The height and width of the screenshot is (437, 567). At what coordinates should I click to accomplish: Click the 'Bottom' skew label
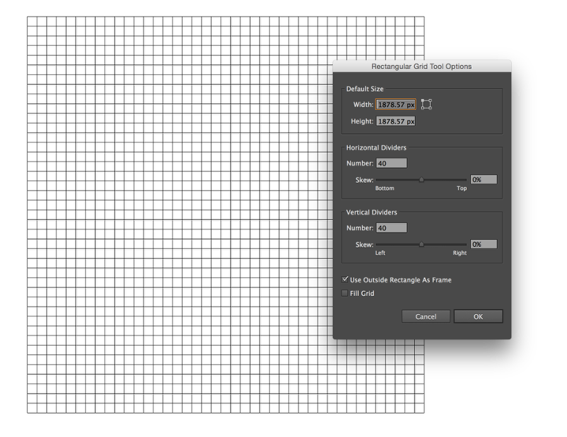coord(385,189)
